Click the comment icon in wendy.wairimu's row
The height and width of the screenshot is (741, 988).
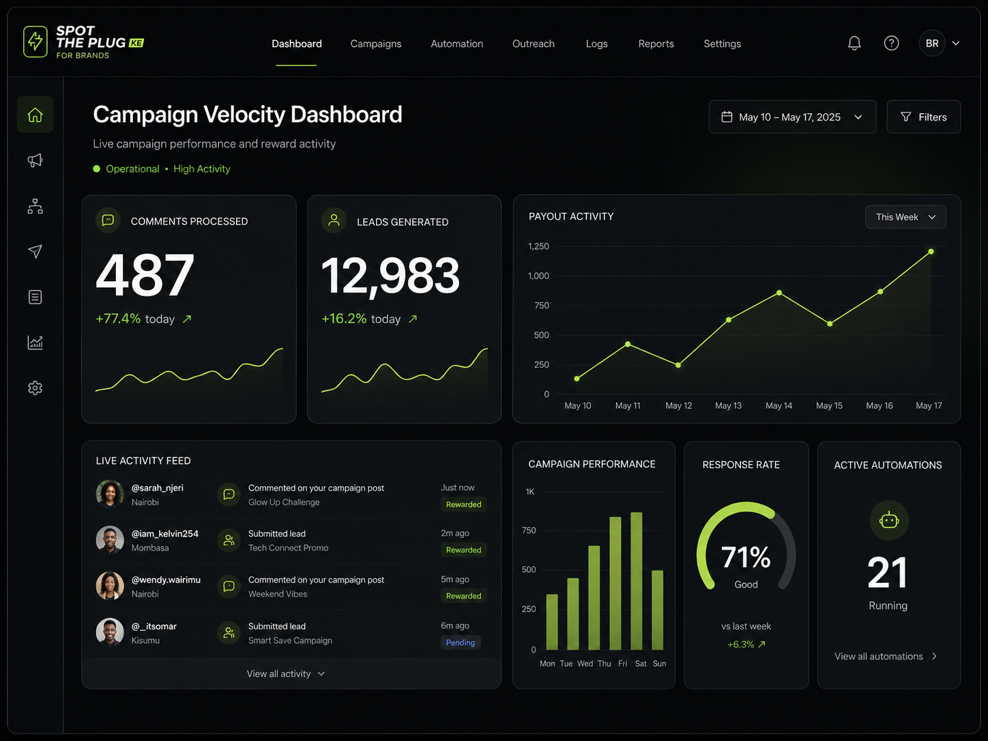(229, 586)
